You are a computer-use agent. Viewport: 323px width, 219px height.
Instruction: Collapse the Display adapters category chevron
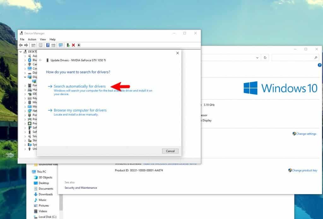coord(25,77)
